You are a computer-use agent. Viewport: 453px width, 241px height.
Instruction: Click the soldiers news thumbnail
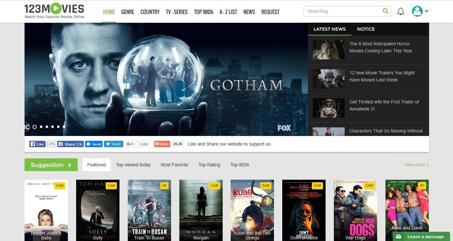[328, 79]
